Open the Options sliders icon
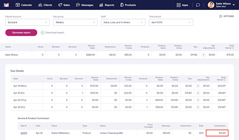Image resolution: width=239 pixels, height=140 pixels. (x=221, y=16)
